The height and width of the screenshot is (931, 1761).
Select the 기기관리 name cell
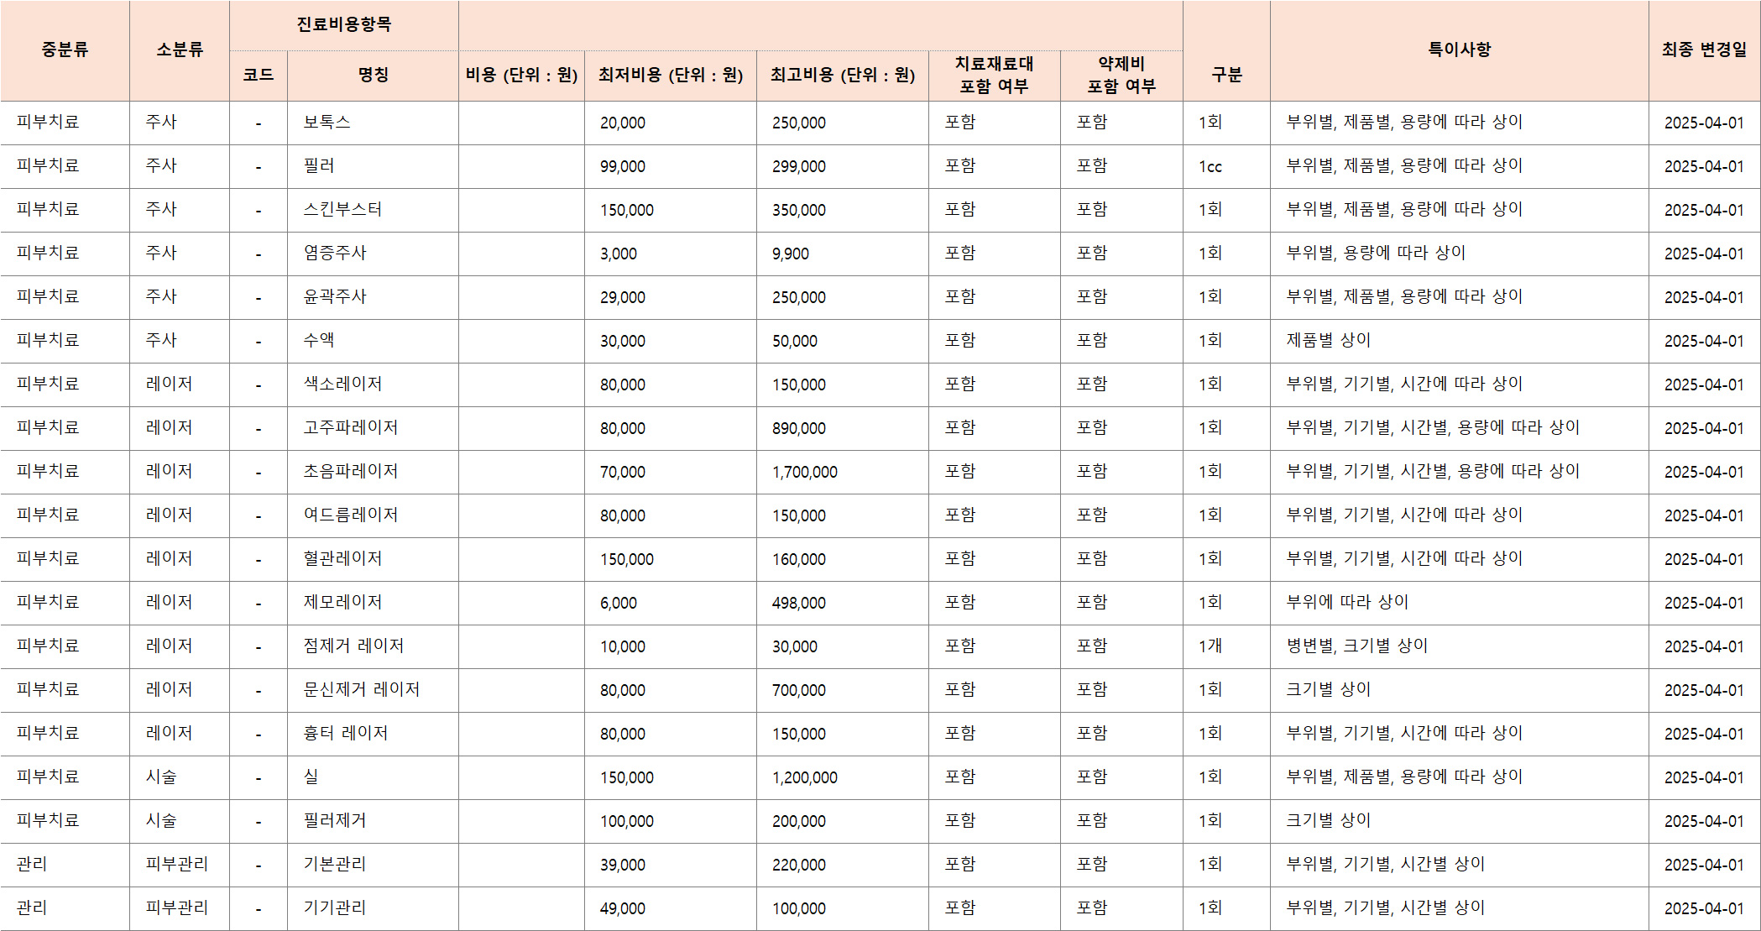(x=373, y=908)
